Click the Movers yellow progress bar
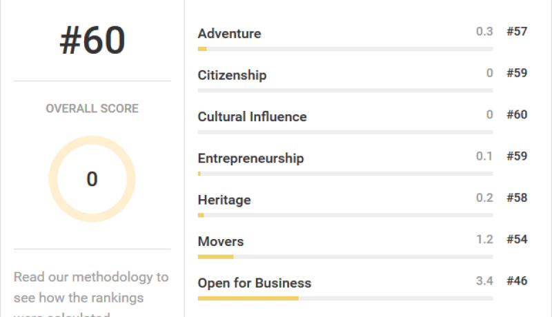Image resolution: width=552 pixels, height=317 pixels. [x=215, y=257]
